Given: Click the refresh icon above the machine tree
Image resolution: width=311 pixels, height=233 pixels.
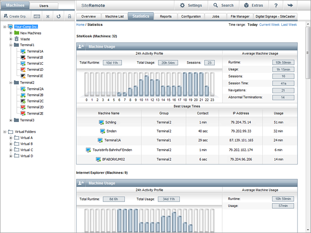Looking at the screenshot, I should [59, 16].
